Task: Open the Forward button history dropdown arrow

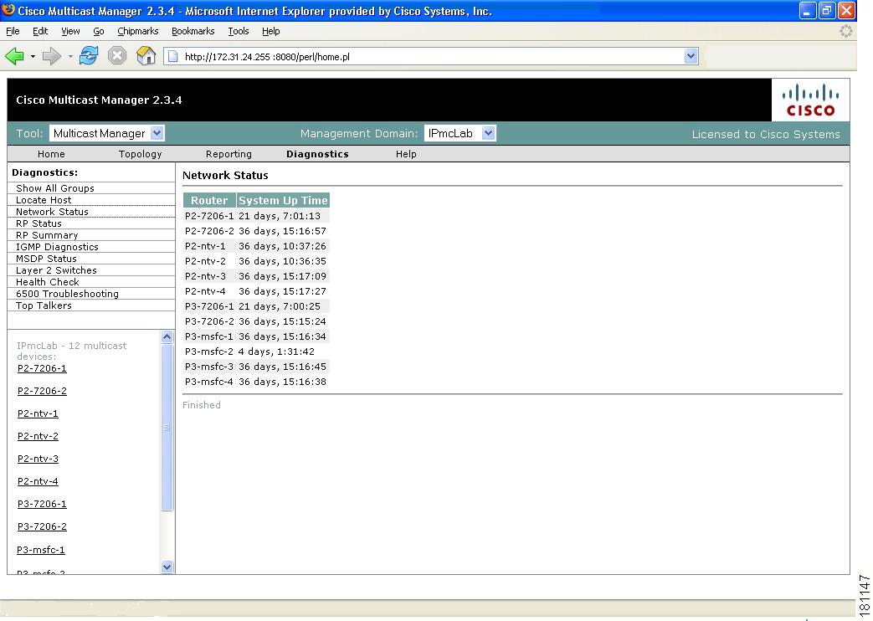Action: point(70,56)
